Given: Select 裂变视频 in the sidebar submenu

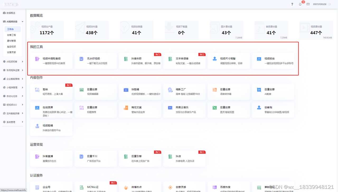Looking at the screenshot, I should tap(11, 47).
